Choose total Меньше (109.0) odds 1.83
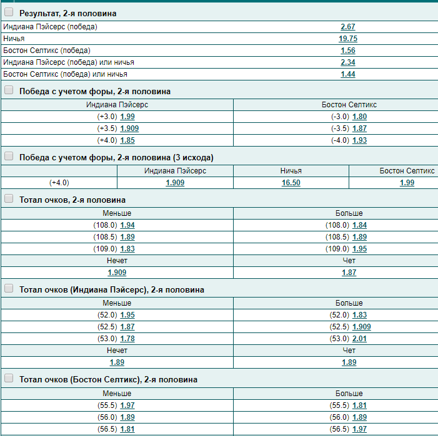 tap(127, 249)
